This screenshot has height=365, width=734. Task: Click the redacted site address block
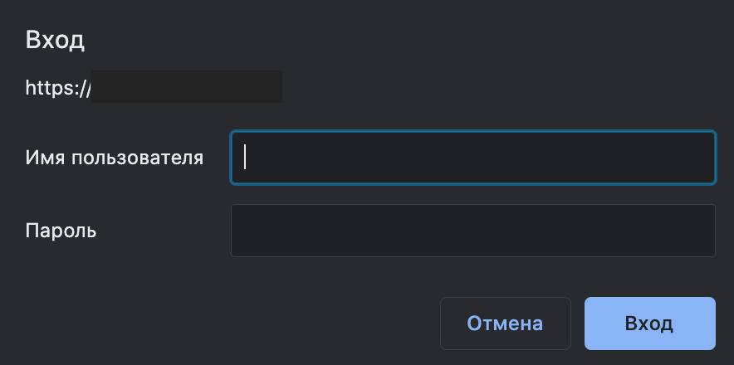(x=187, y=87)
